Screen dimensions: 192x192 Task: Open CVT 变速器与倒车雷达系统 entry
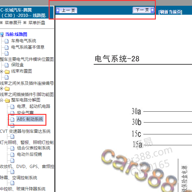[x=25, y=131]
